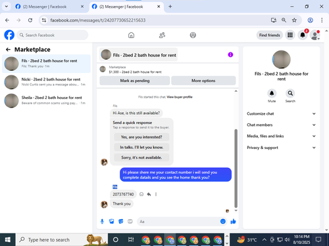This screenshot has height=246, width=329.
Task: Reload the page in Chrome
Action: pyautogui.click(x=30, y=20)
